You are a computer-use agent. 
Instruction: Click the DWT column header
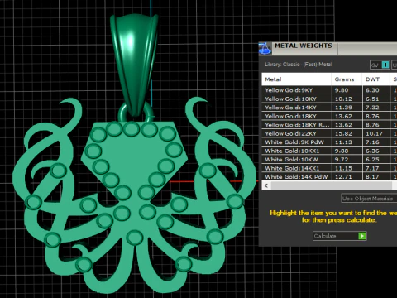pyautogui.click(x=376, y=79)
